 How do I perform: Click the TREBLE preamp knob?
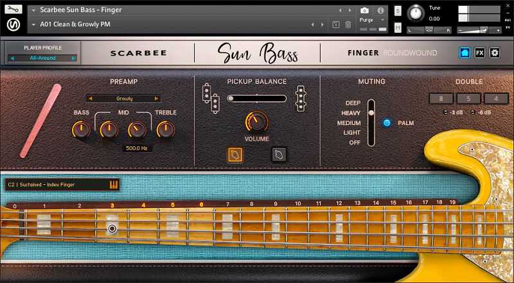point(166,130)
